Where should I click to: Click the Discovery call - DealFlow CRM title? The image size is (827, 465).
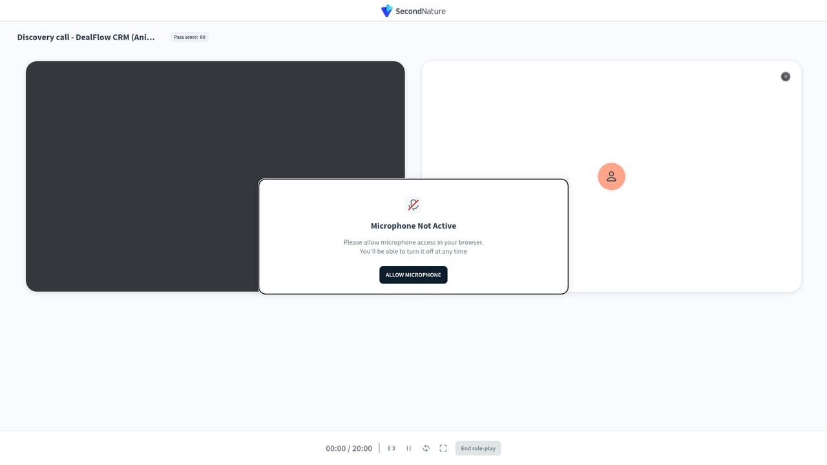86,37
